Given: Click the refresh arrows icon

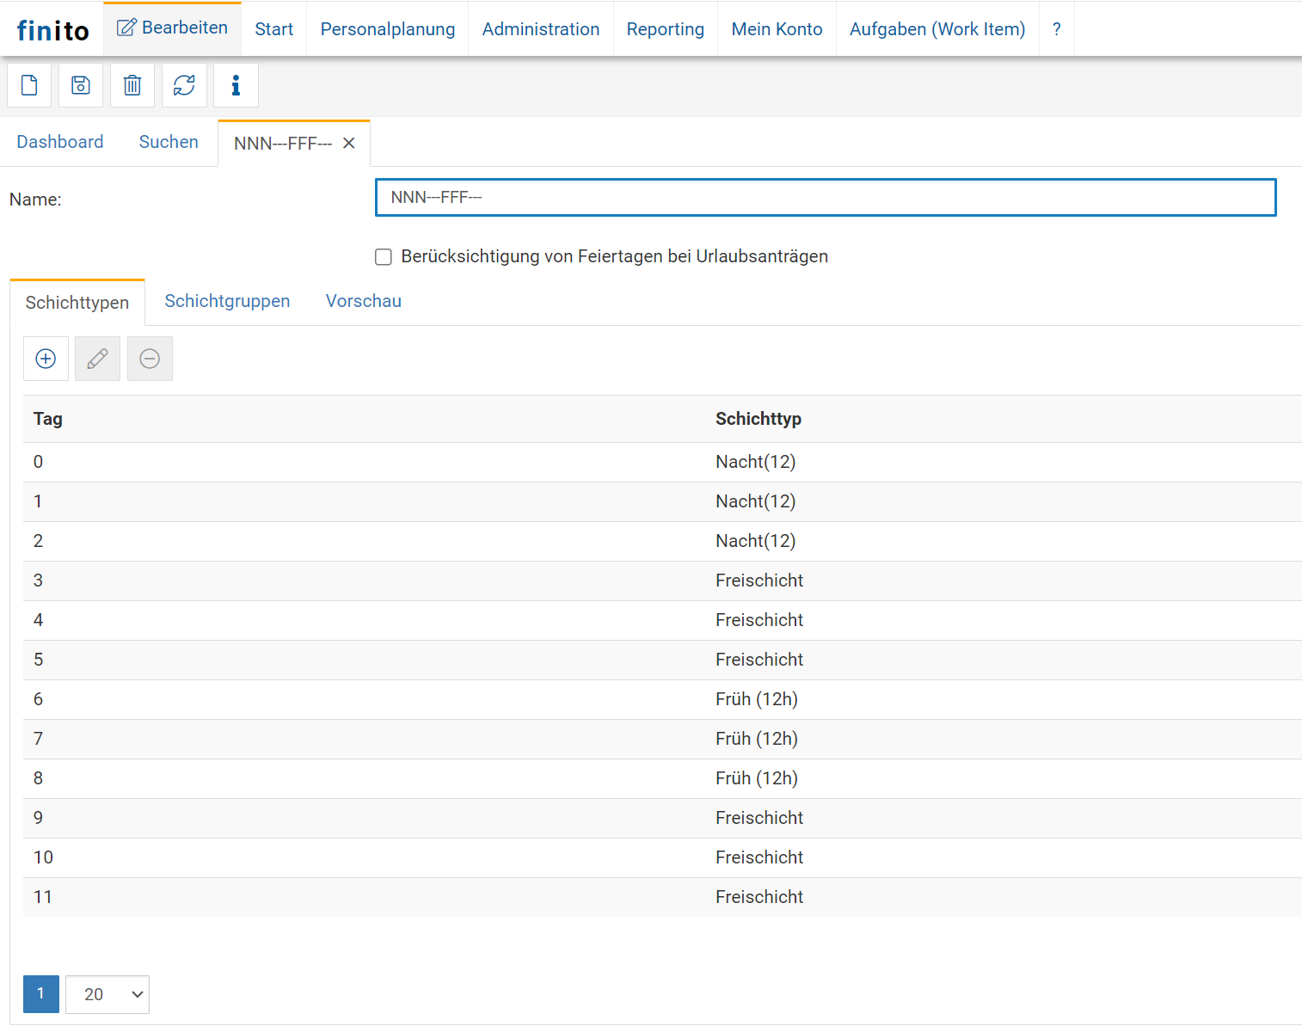Looking at the screenshot, I should click(x=184, y=85).
